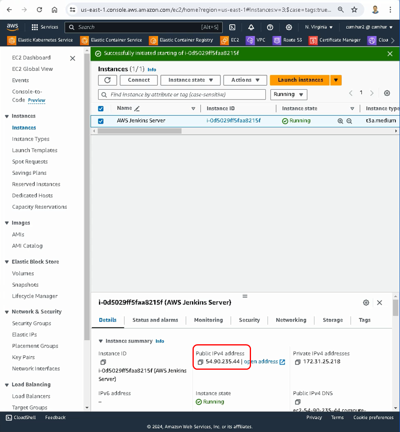400x432 pixels.
Task: Copy the public IPv4 address 54.90.235.44
Action: click(x=200, y=362)
